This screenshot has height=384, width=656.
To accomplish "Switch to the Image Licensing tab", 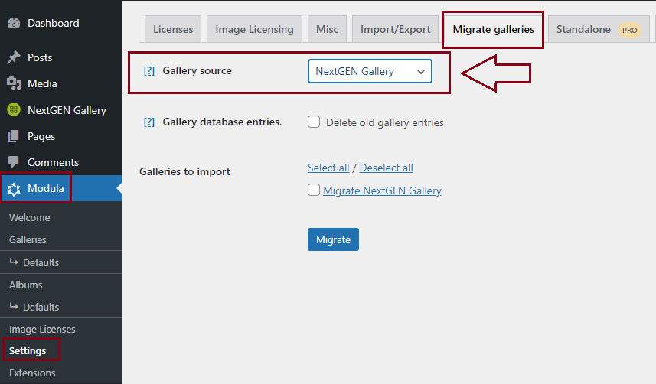I will point(254,30).
